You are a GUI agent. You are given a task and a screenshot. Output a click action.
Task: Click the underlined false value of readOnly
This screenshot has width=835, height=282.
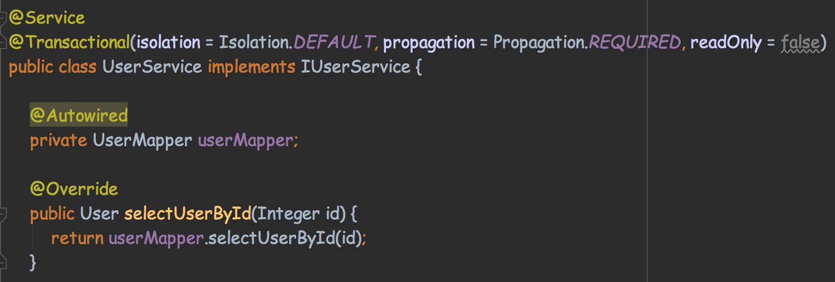coord(800,43)
